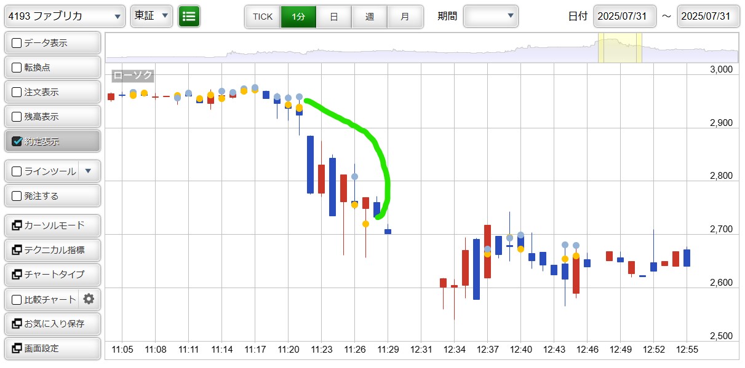Click the window icon on お気に入り保存
Viewport: 745px width, 368px height.
click(x=17, y=323)
